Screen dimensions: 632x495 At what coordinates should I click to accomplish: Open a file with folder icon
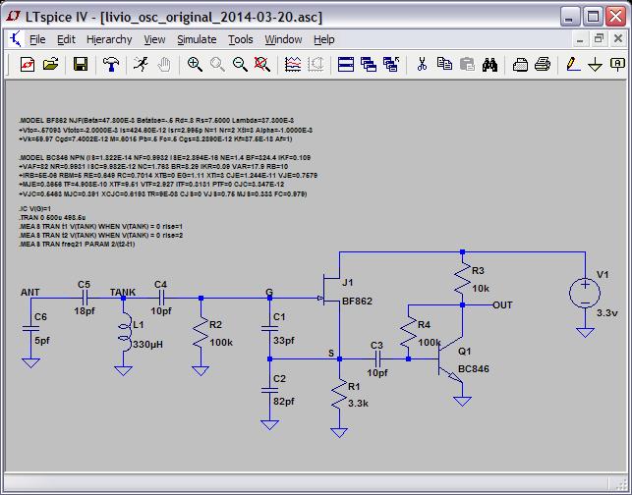[51, 64]
